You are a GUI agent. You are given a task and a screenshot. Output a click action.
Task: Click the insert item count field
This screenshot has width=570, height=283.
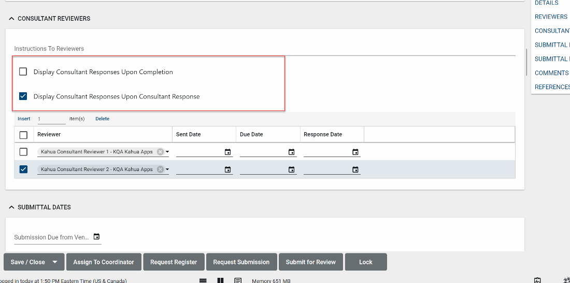point(51,119)
